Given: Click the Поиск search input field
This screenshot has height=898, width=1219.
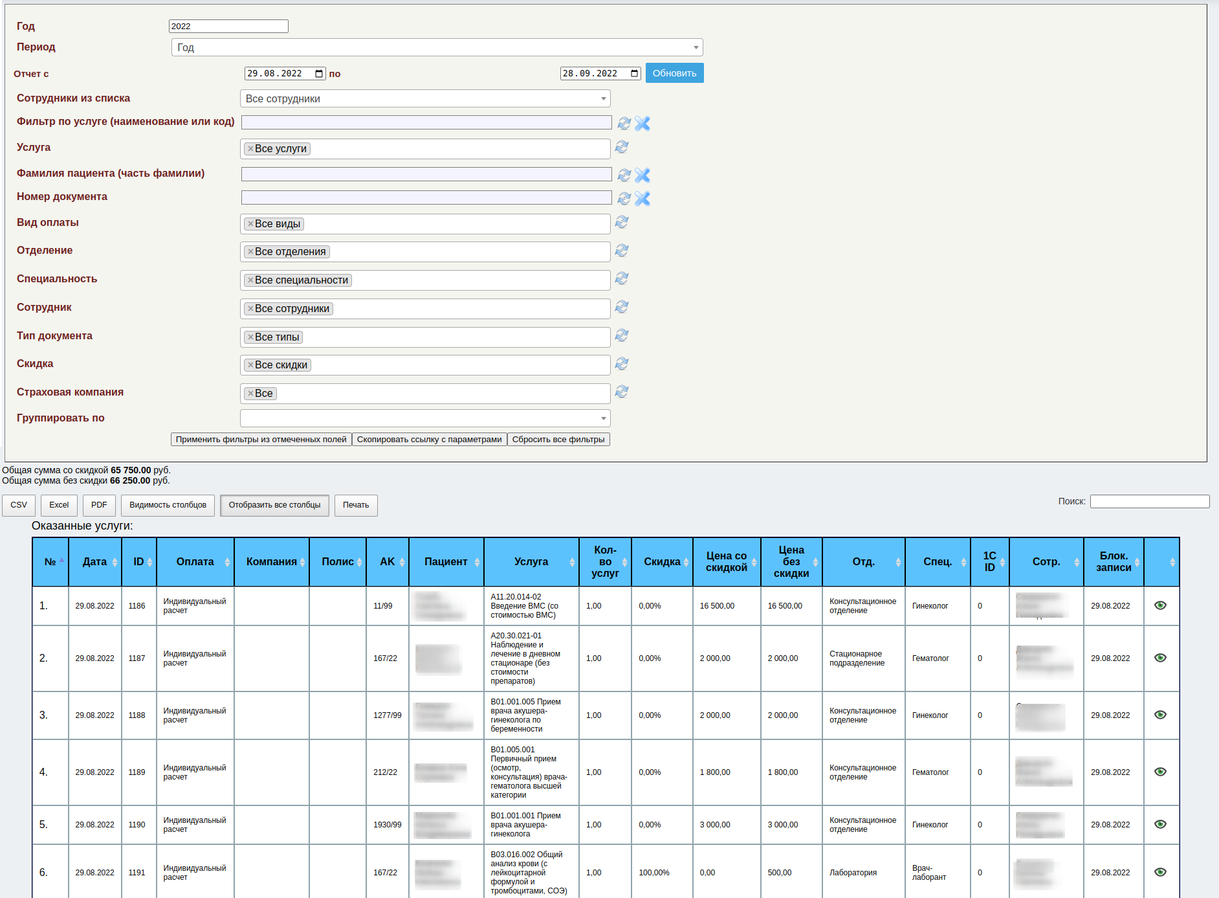Looking at the screenshot, I should coord(1149,502).
